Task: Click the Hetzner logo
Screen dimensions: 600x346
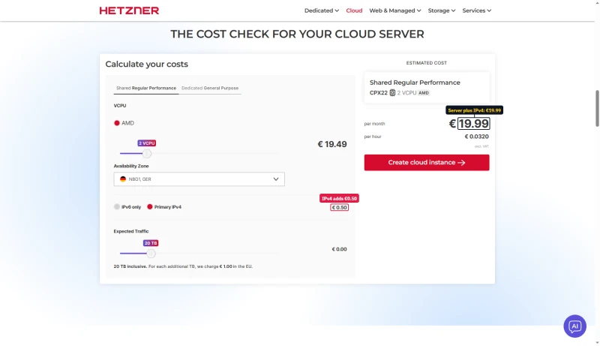Action: [129, 11]
